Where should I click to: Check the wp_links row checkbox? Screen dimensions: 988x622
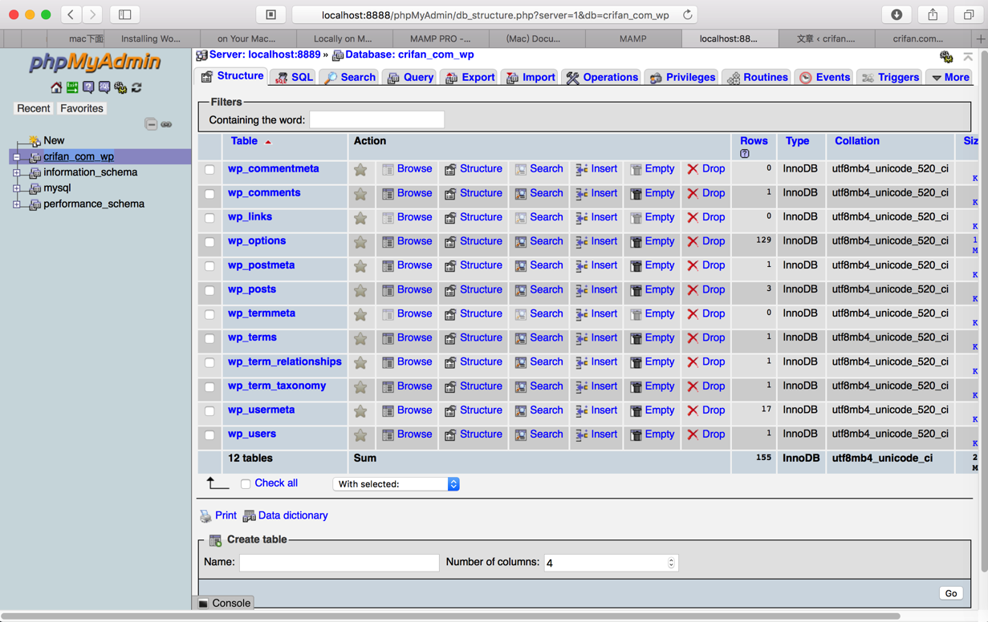209,218
